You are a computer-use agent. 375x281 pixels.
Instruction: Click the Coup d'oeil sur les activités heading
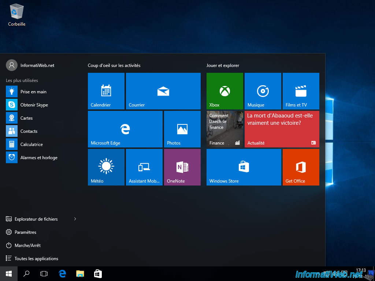click(114, 65)
